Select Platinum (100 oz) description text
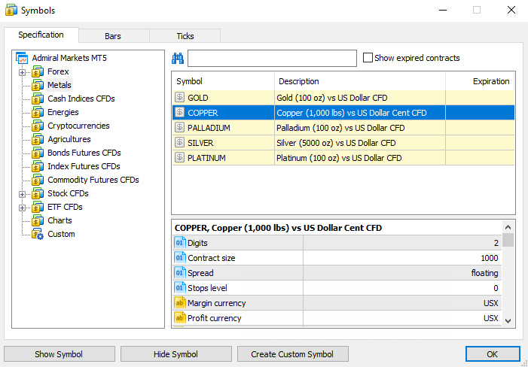Screen dimensions: 528x367 339,158
